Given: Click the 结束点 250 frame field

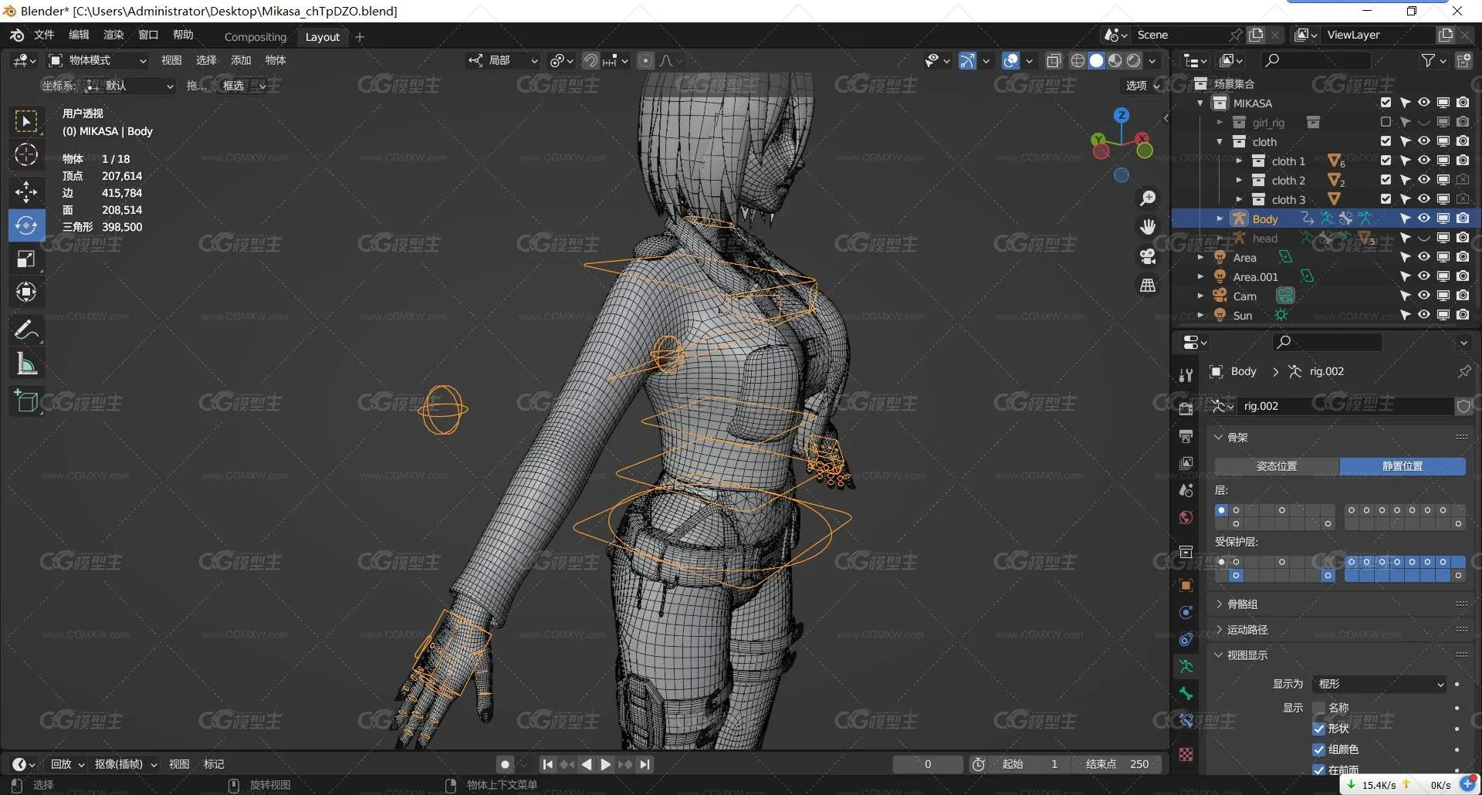Looking at the screenshot, I should coord(1117,764).
